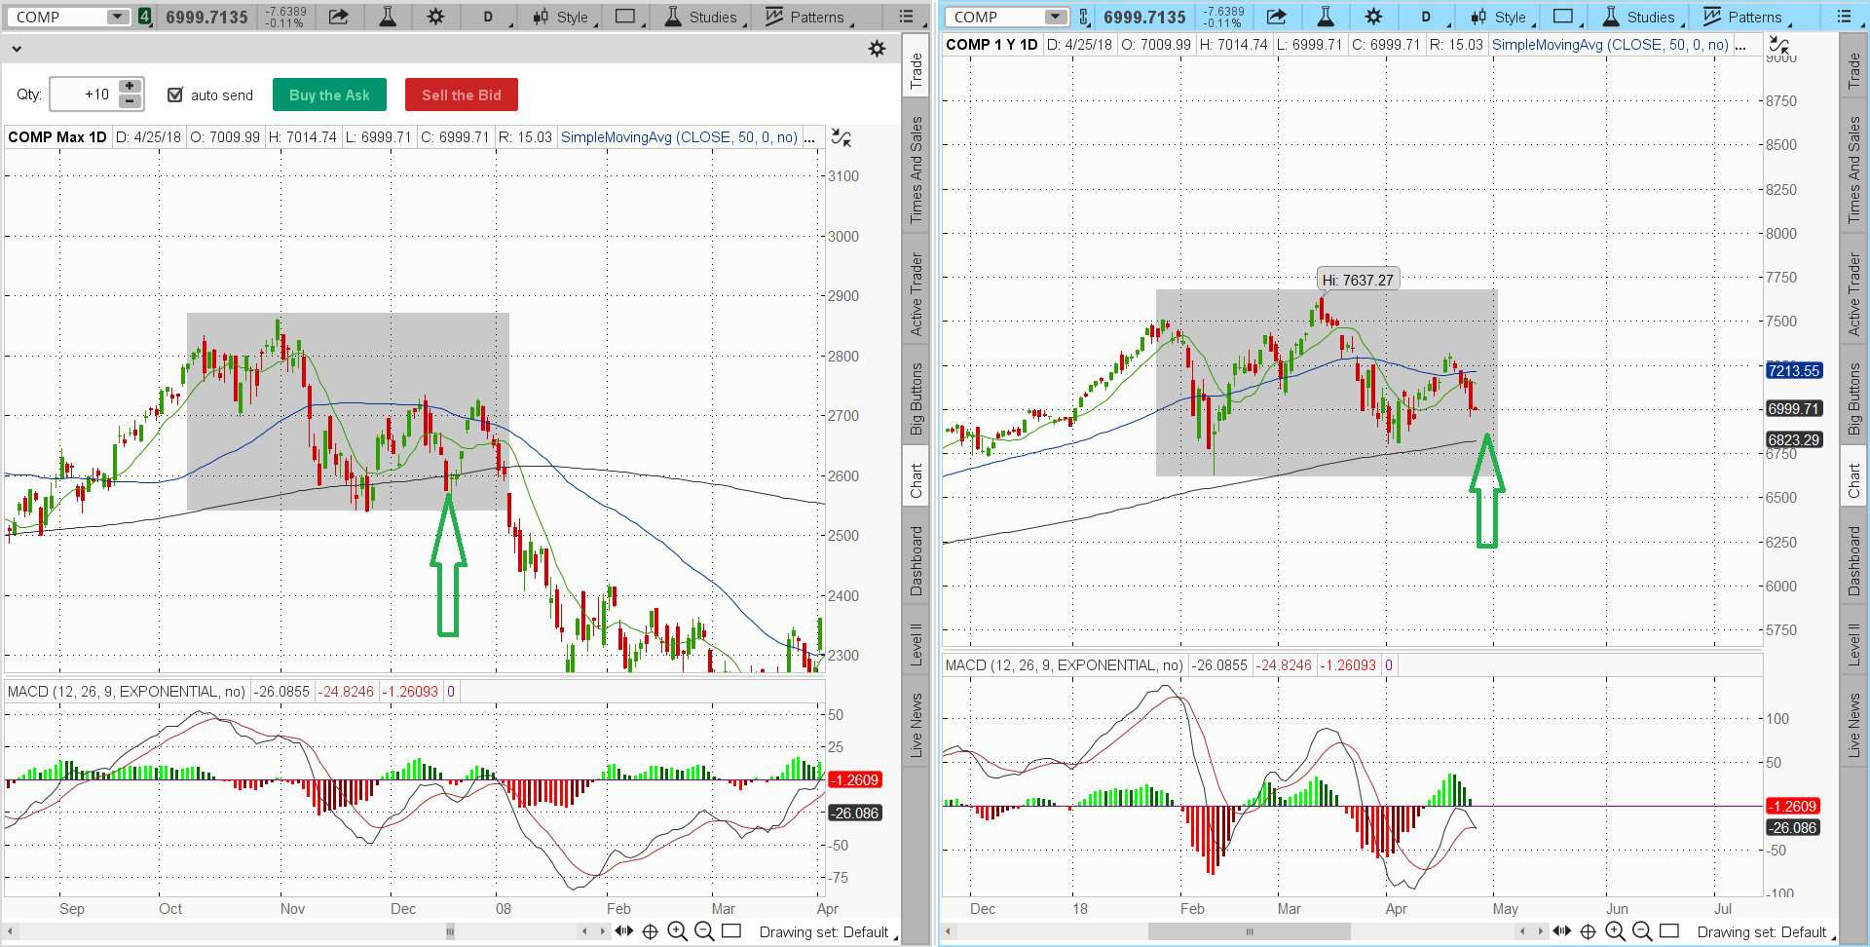Open left chart settings gear in toolbar

point(435,17)
